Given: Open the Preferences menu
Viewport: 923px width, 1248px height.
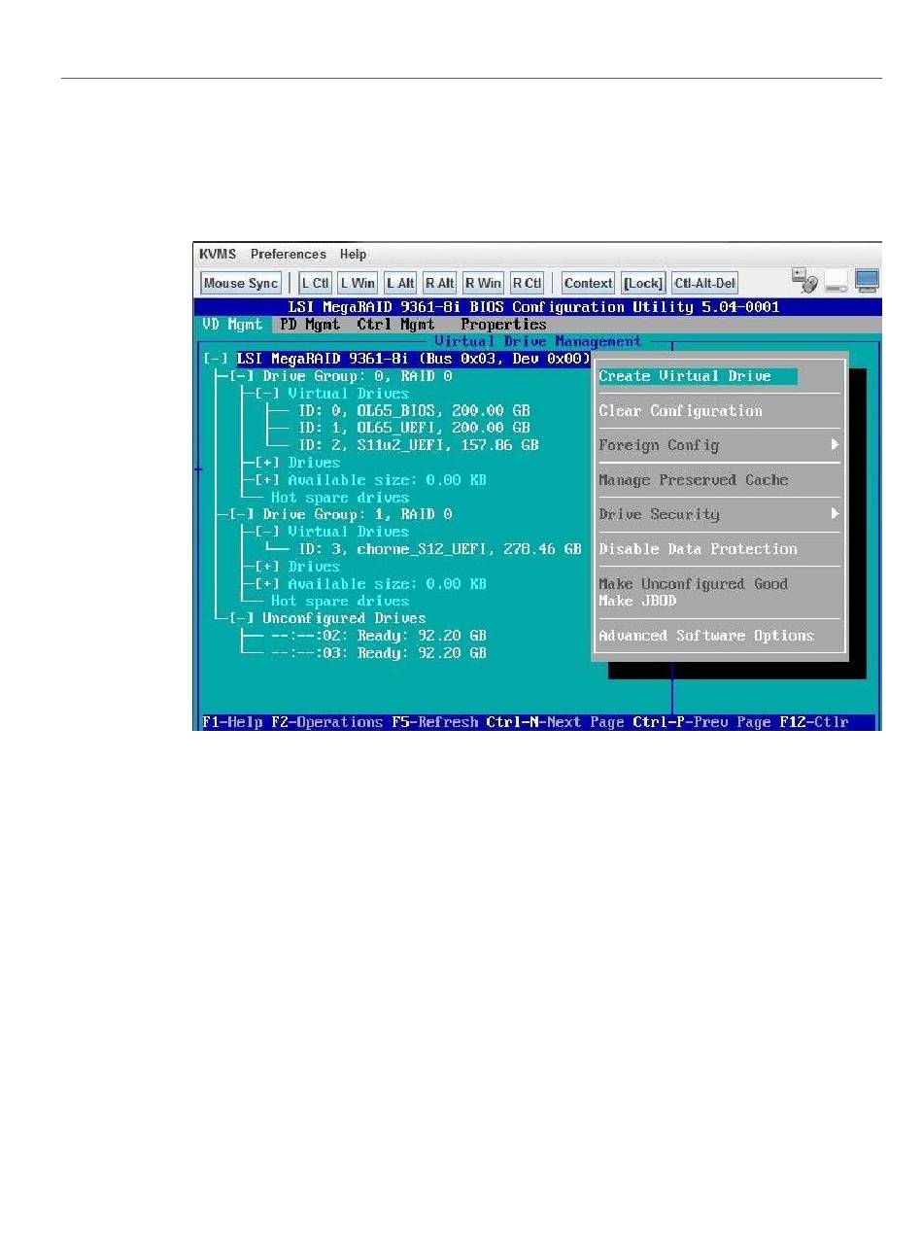Looking at the screenshot, I should pos(289,255).
